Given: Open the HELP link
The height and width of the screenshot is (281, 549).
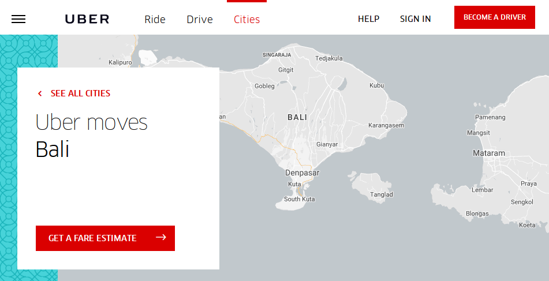Looking at the screenshot, I should point(368,19).
